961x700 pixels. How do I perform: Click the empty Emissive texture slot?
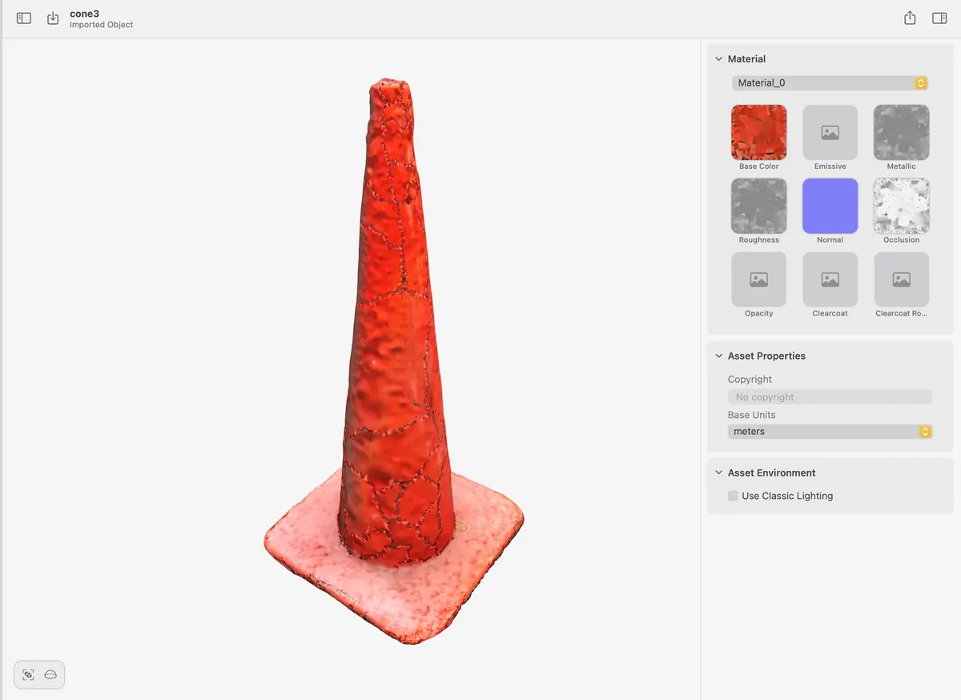coord(830,132)
